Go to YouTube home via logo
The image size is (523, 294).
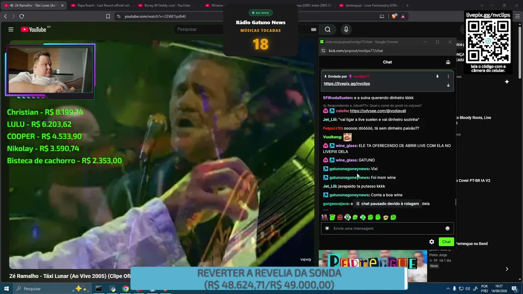coord(34,29)
